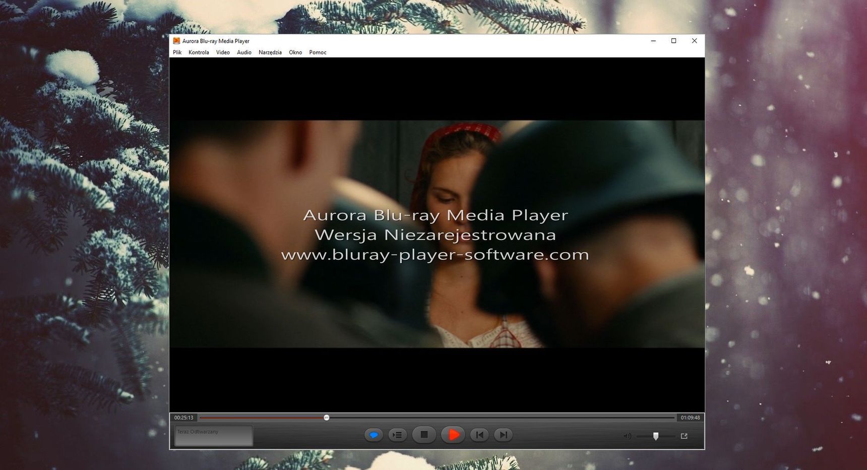The image size is (867, 470).
Task: Click the red Play button
Action: (453, 435)
